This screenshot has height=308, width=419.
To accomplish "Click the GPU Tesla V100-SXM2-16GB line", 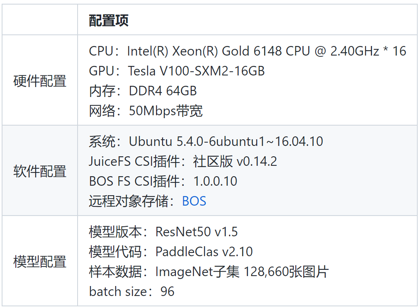I will pos(177,71).
